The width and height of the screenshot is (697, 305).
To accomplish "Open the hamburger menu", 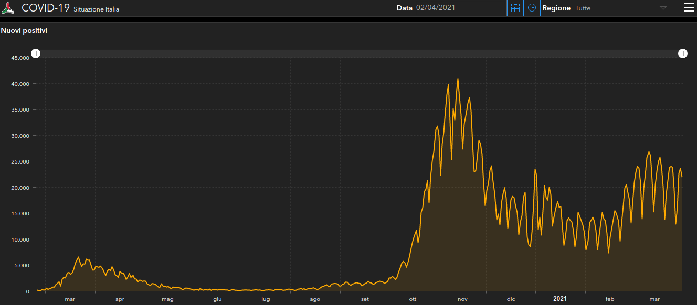I will point(689,7).
